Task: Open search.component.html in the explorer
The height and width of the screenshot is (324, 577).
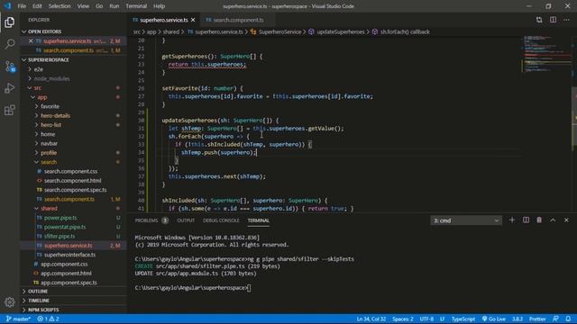Action: (x=74, y=180)
